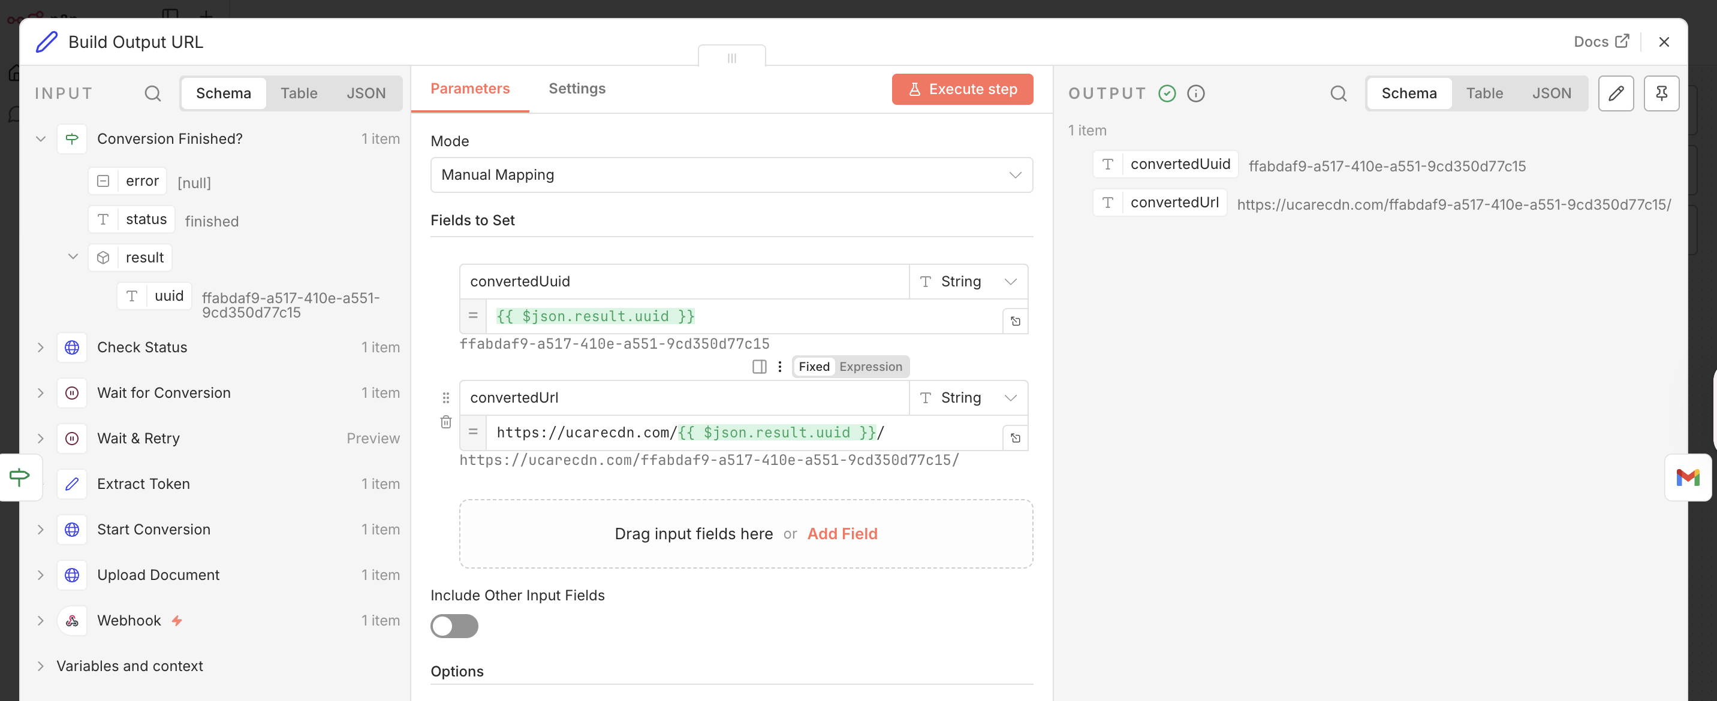Screen dimensions: 1717x701
Task: Collapse the result object
Action: pyautogui.click(x=73, y=257)
